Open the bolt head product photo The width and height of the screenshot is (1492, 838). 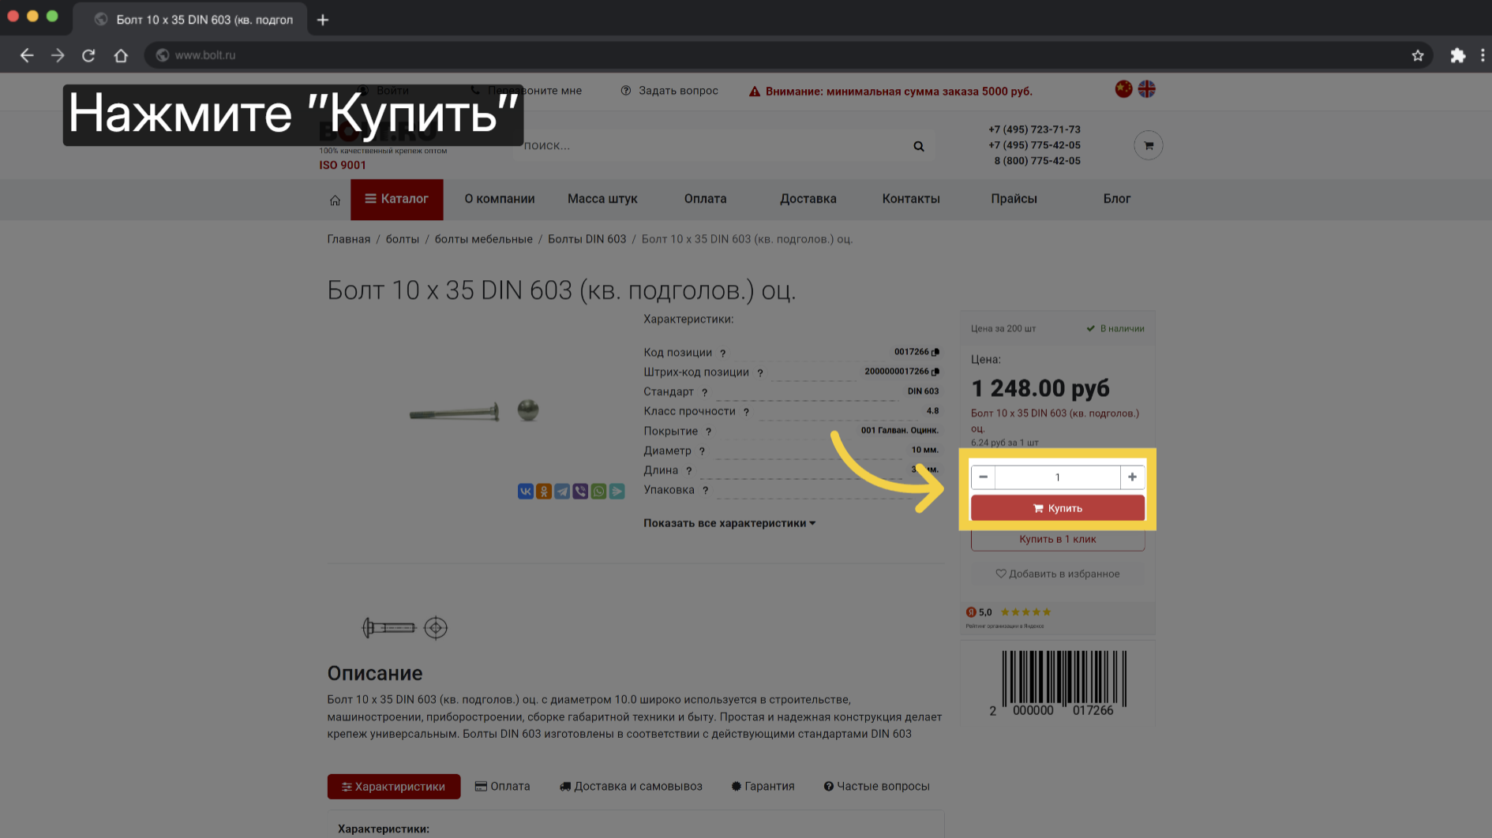[x=528, y=410]
